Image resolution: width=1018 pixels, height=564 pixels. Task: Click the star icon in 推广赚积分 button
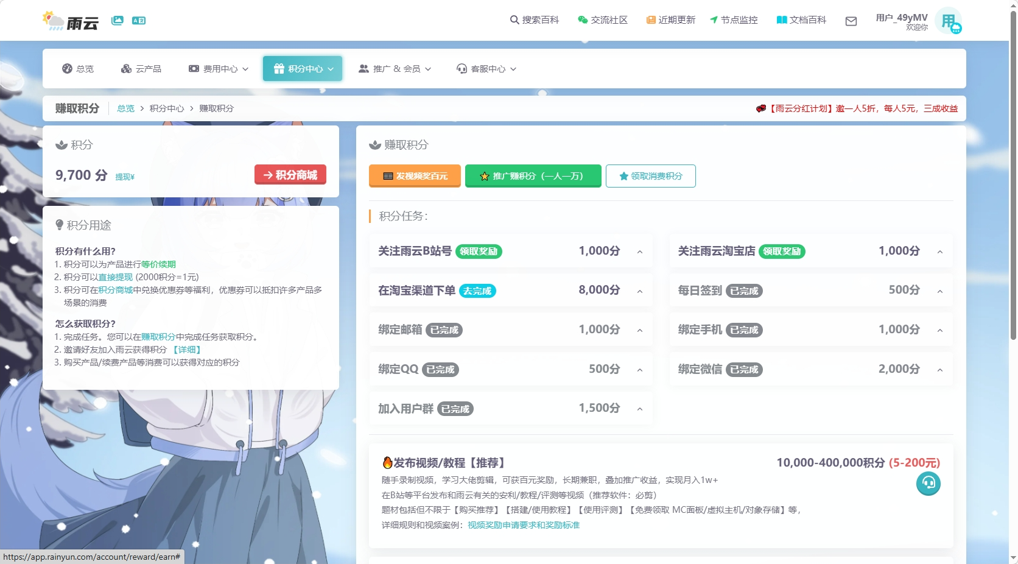coord(485,177)
